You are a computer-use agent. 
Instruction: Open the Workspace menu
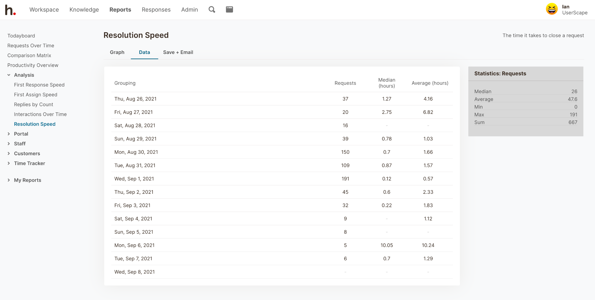coord(44,10)
